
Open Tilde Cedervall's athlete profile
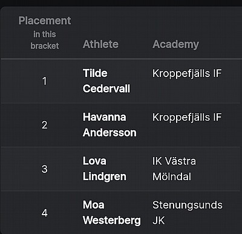(106, 81)
